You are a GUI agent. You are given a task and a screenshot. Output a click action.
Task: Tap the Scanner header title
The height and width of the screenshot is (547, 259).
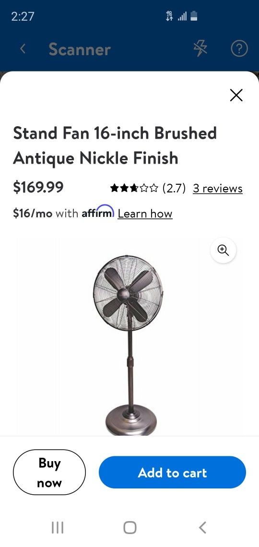(80, 49)
